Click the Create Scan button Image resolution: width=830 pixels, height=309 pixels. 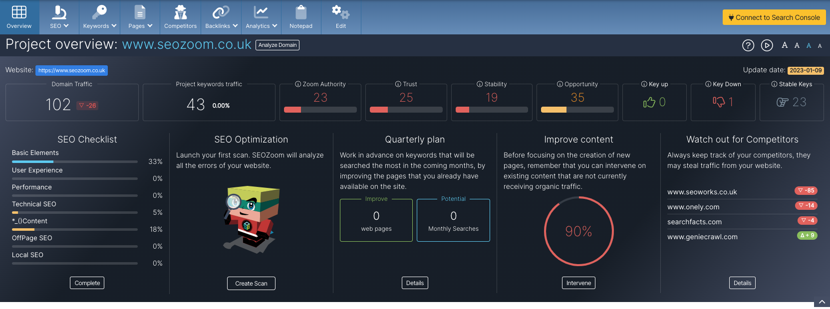[x=251, y=283]
